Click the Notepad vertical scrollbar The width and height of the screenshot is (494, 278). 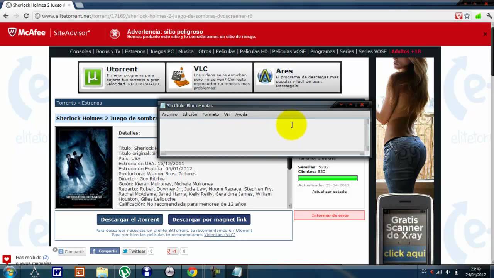[x=367, y=134]
